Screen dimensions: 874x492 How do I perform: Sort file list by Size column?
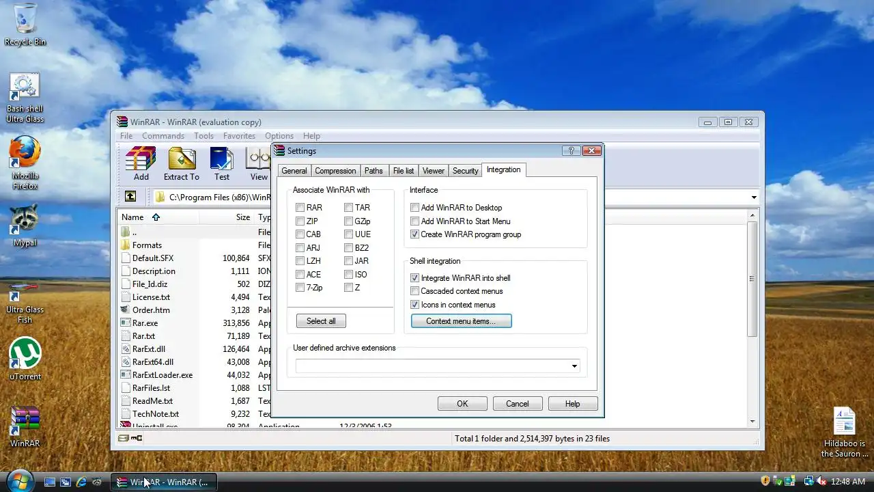coord(227,217)
